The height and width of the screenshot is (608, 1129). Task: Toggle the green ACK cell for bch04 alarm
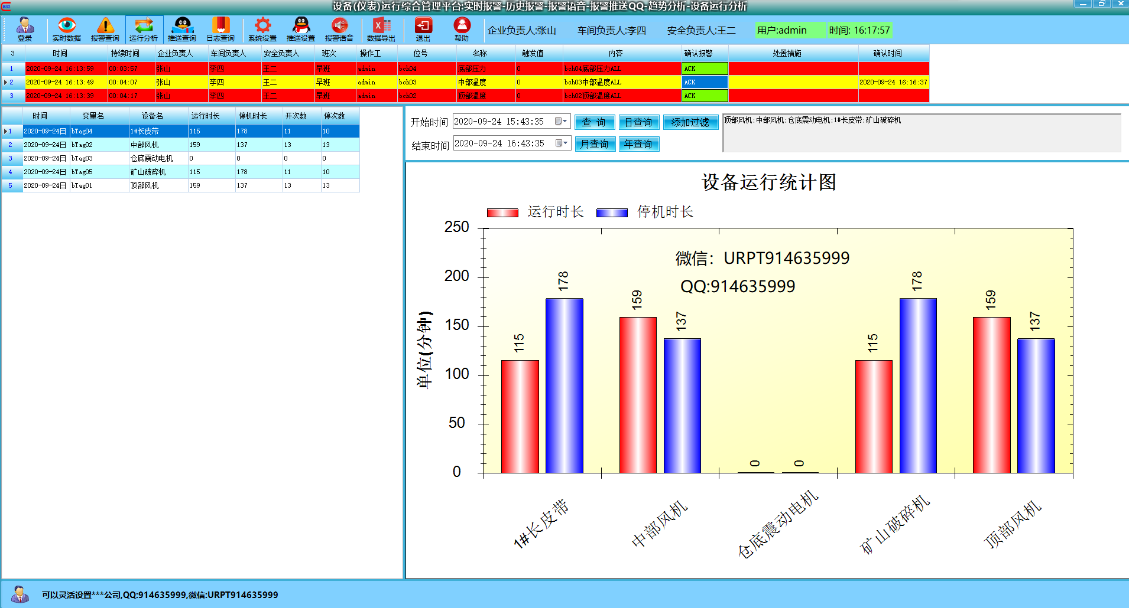[x=705, y=68]
